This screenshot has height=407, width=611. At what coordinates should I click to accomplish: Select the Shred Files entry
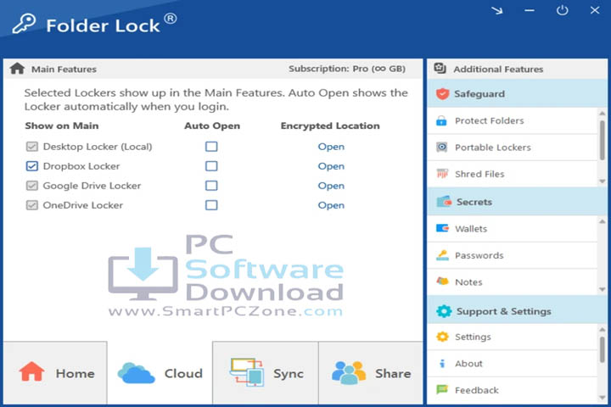tap(513, 174)
